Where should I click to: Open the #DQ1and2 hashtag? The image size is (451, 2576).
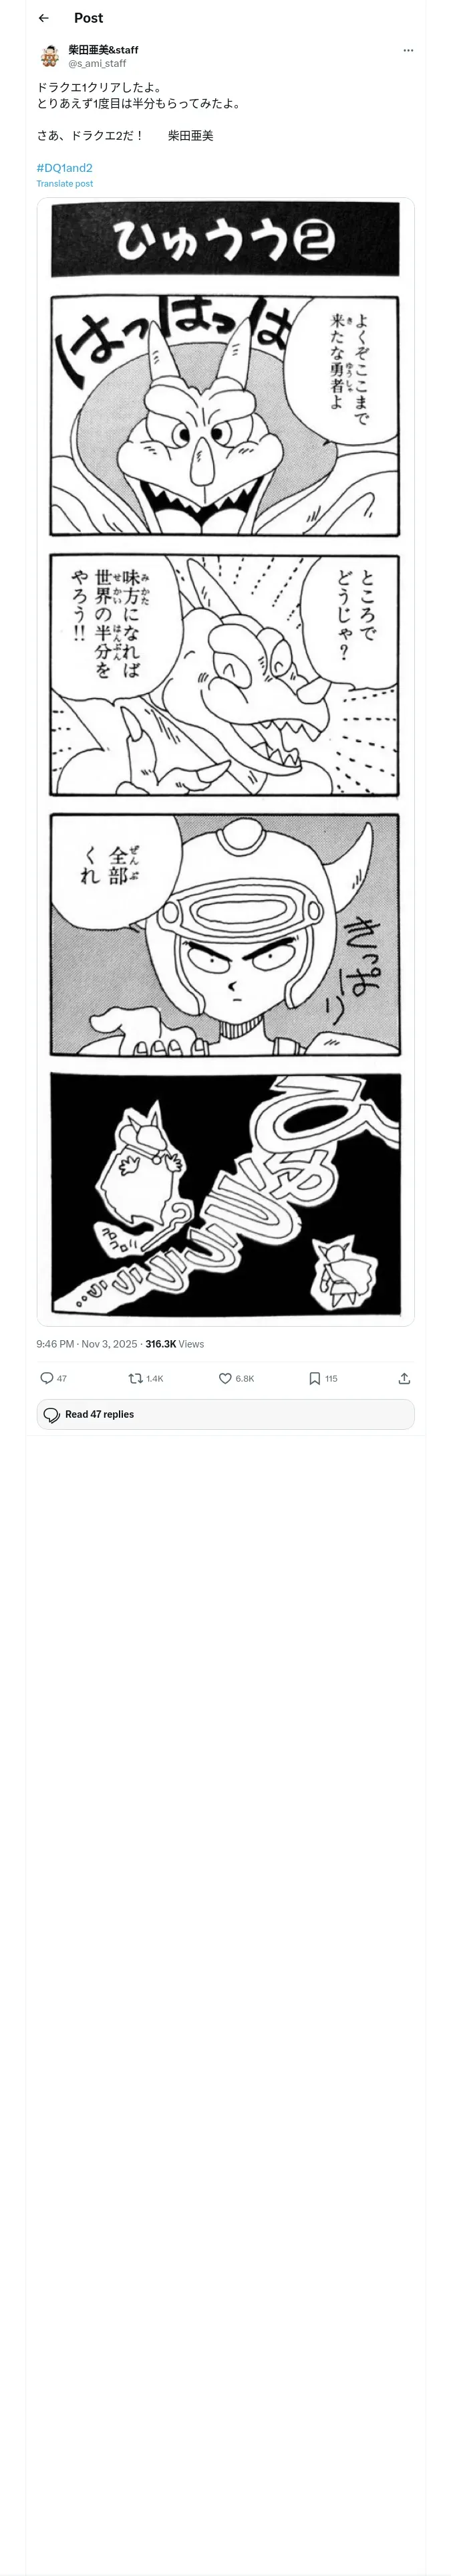tap(64, 168)
